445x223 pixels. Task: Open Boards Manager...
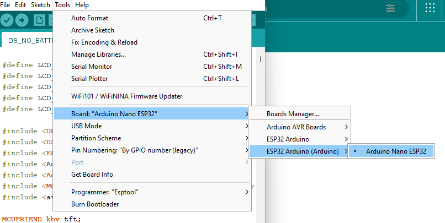(299, 114)
